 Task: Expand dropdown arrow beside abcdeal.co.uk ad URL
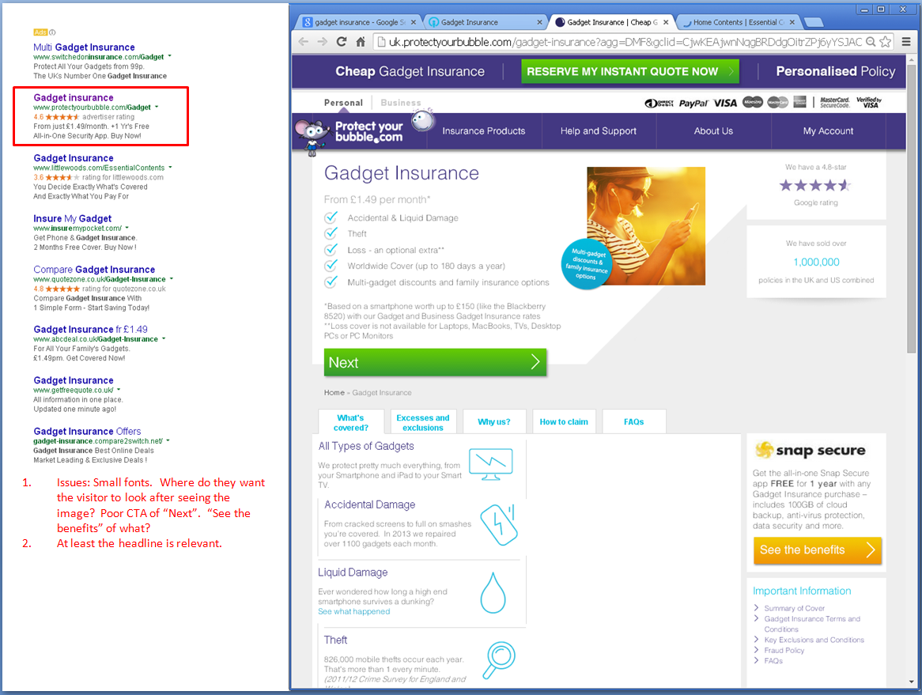click(x=164, y=338)
